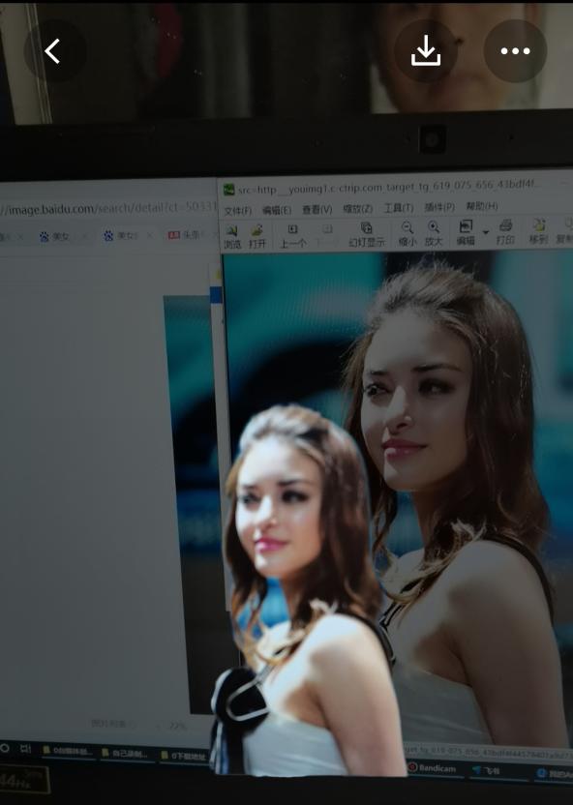Open the three-dots more options button
The width and height of the screenshot is (573, 805).
515,51
